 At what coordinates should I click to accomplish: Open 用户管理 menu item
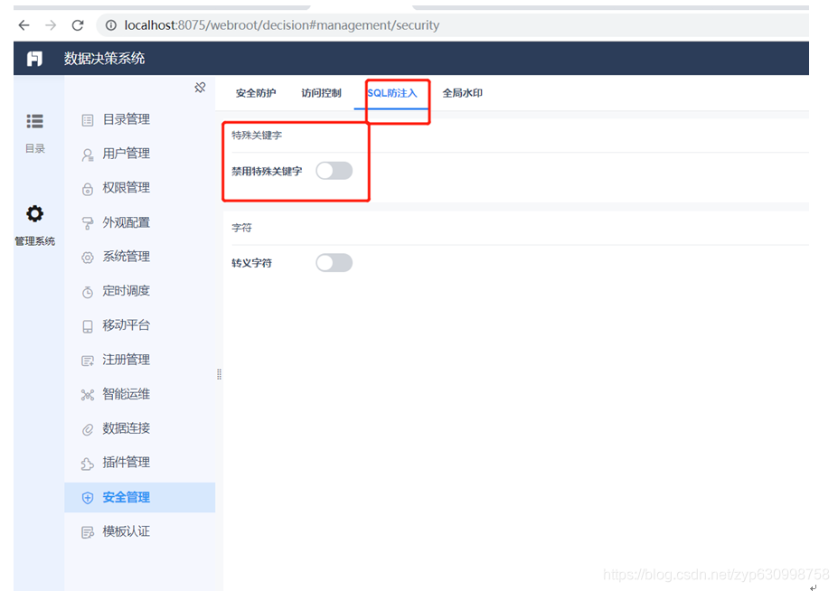click(140, 154)
